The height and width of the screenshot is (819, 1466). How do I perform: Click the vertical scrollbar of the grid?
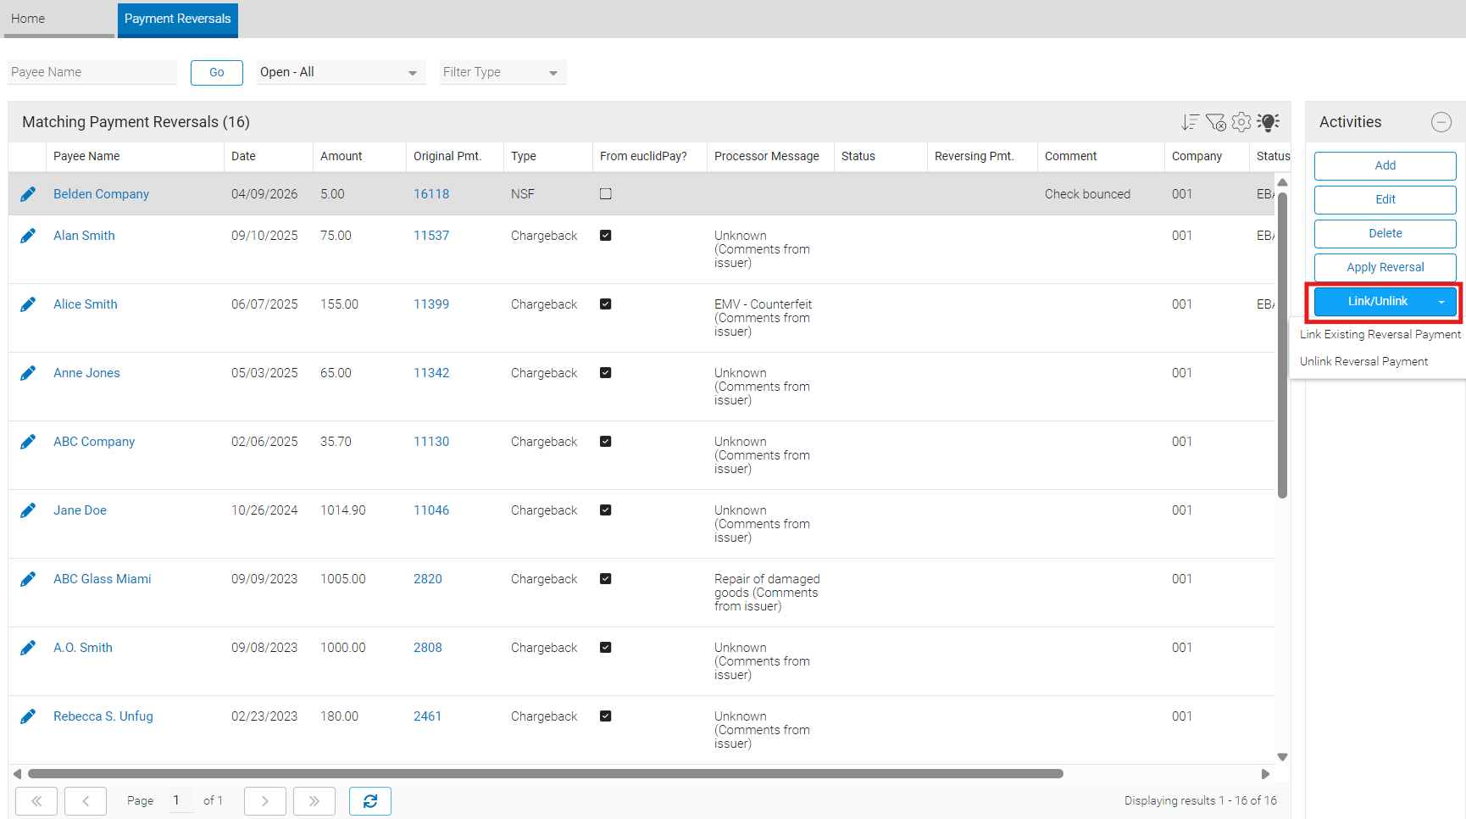(1283, 345)
